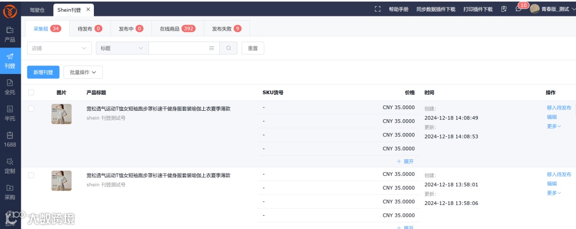Screen dimensions: 576x229
Task: Click the 重置 button
Action: [253, 48]
